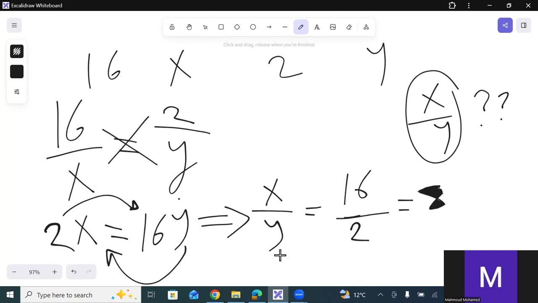Undo the last drawing action

tap(74, 272)
